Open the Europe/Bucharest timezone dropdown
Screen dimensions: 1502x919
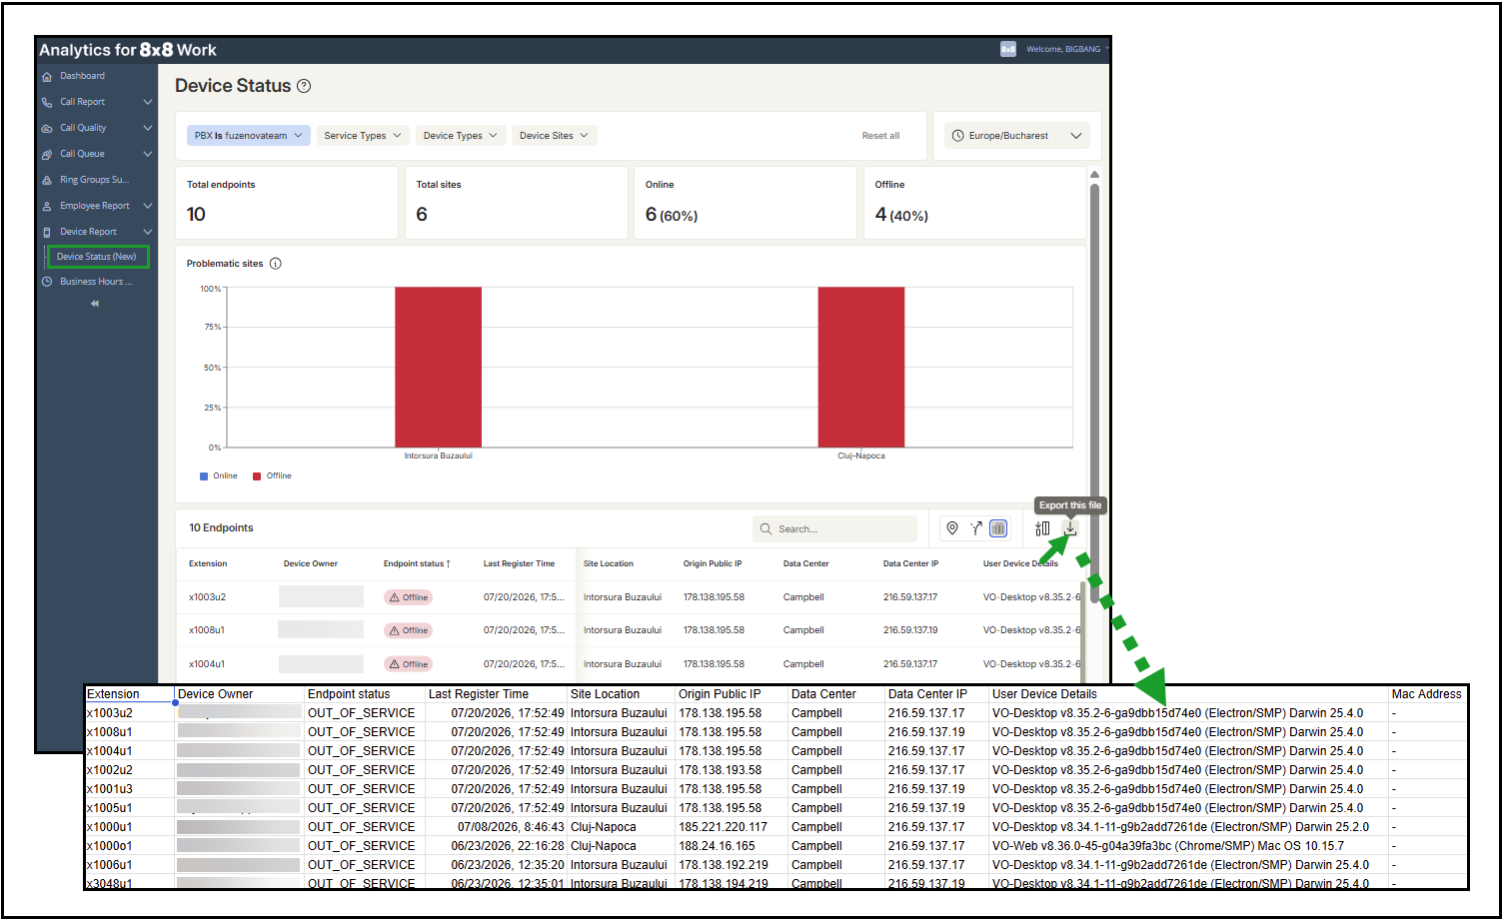(x=1017, y=136)
